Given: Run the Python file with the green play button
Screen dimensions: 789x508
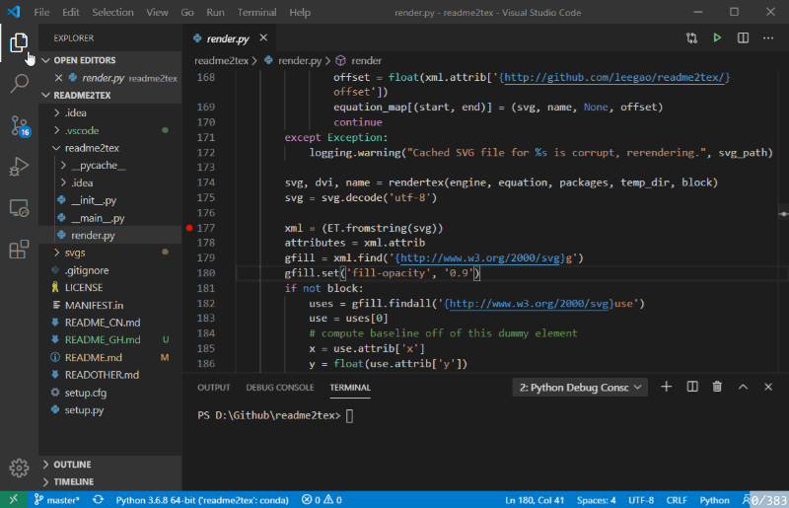Looking at the screenshot, I should [x=717, y=37].
